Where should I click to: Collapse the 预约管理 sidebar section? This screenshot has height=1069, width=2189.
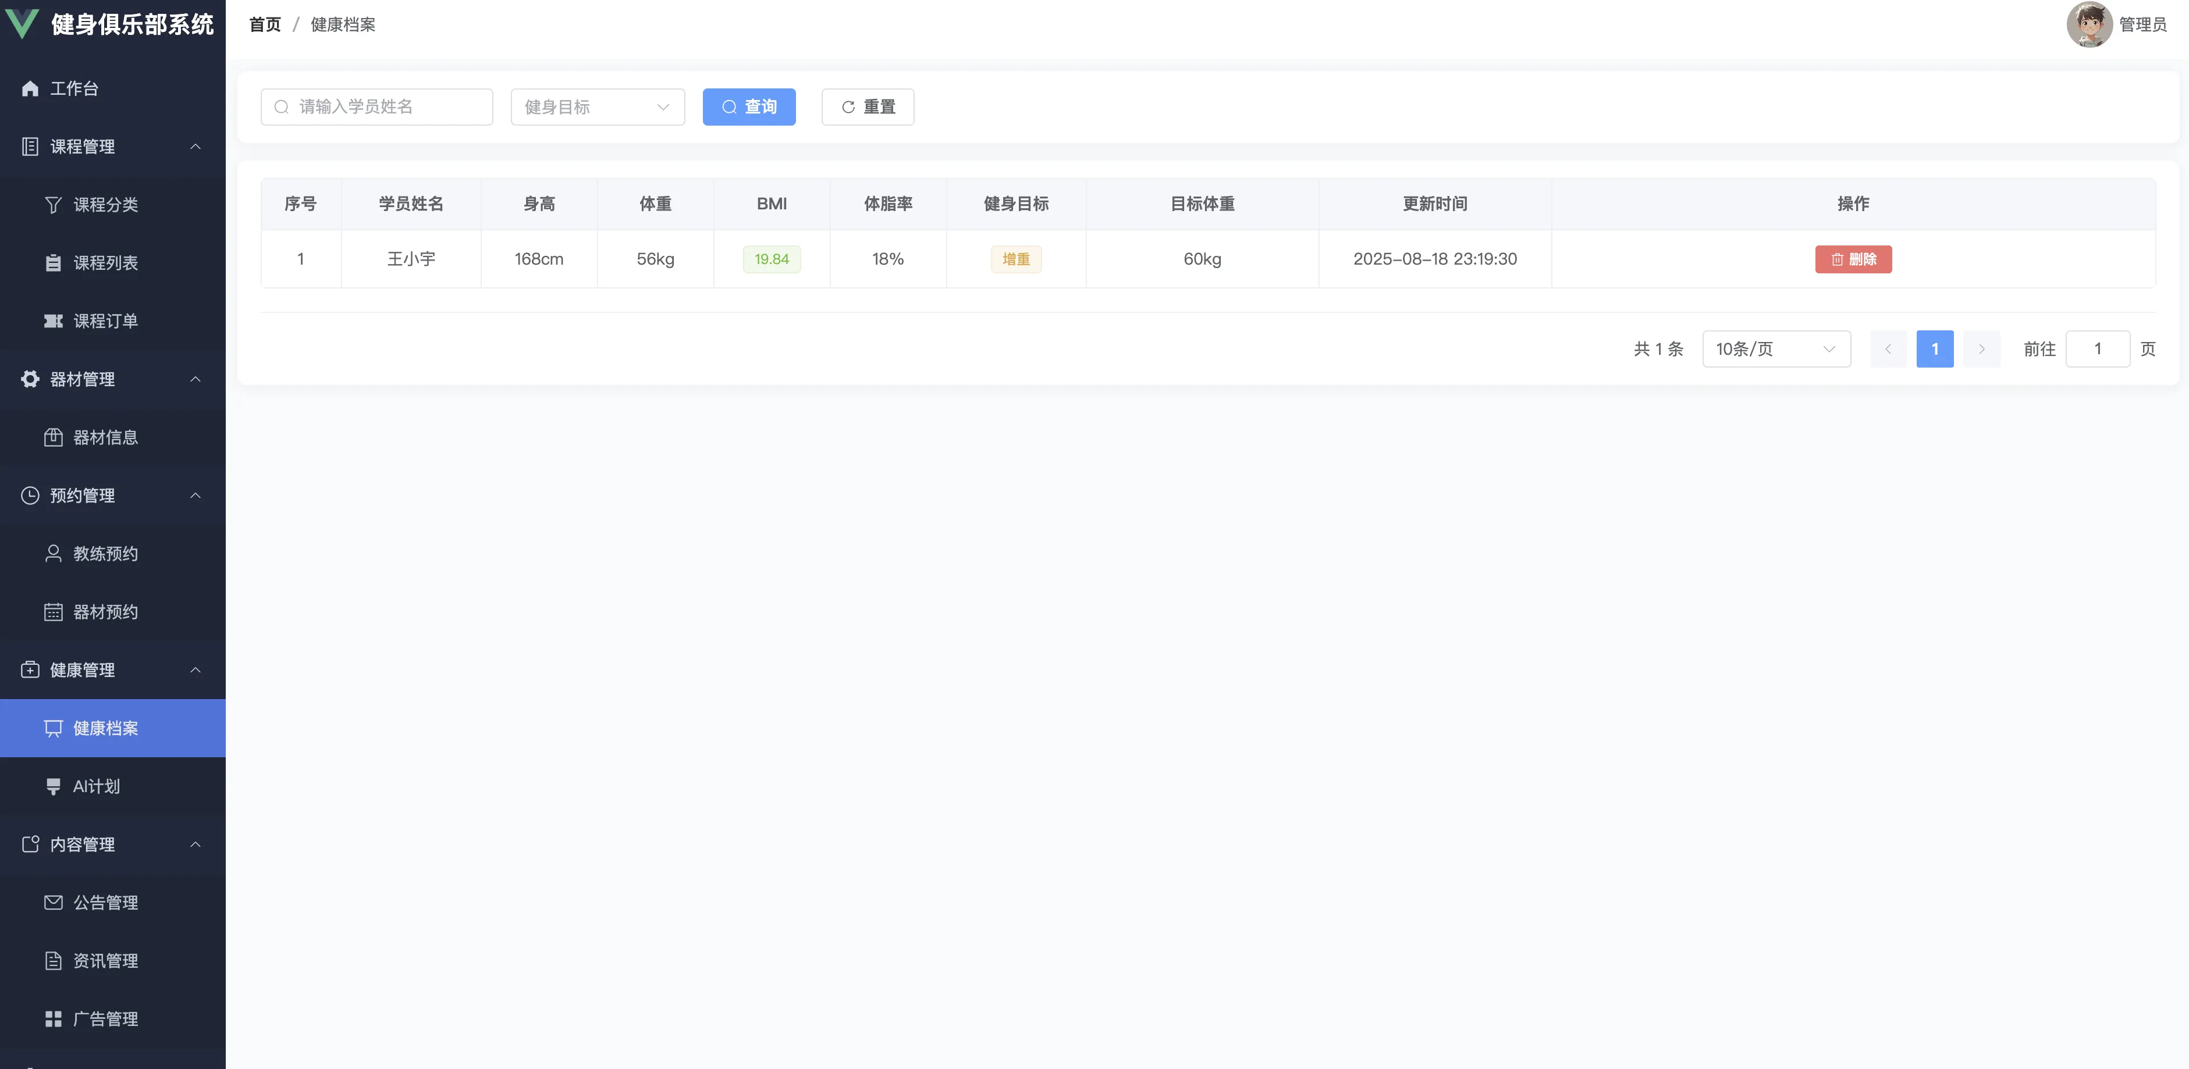(x=196, y=495)
